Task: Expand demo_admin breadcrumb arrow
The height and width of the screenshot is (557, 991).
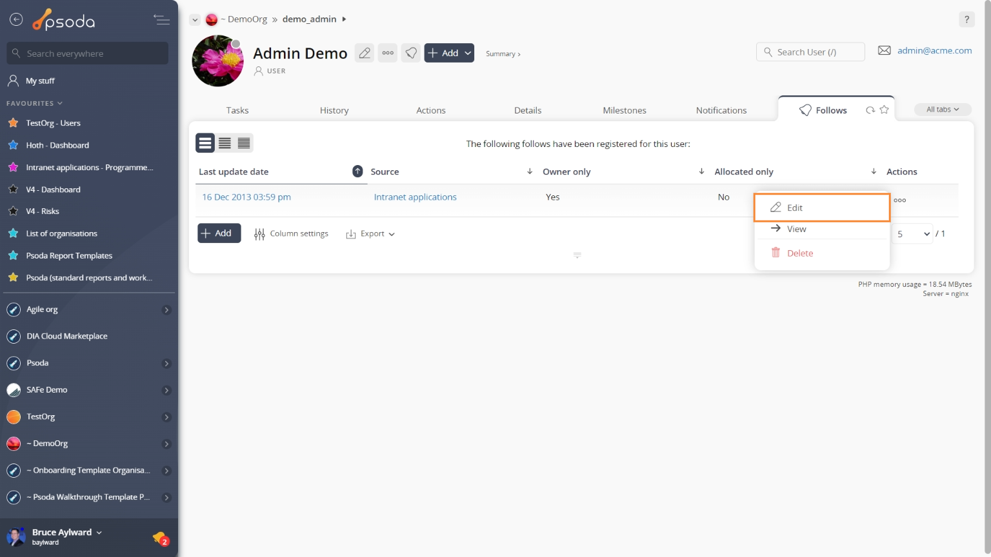Action: (344, 19)
